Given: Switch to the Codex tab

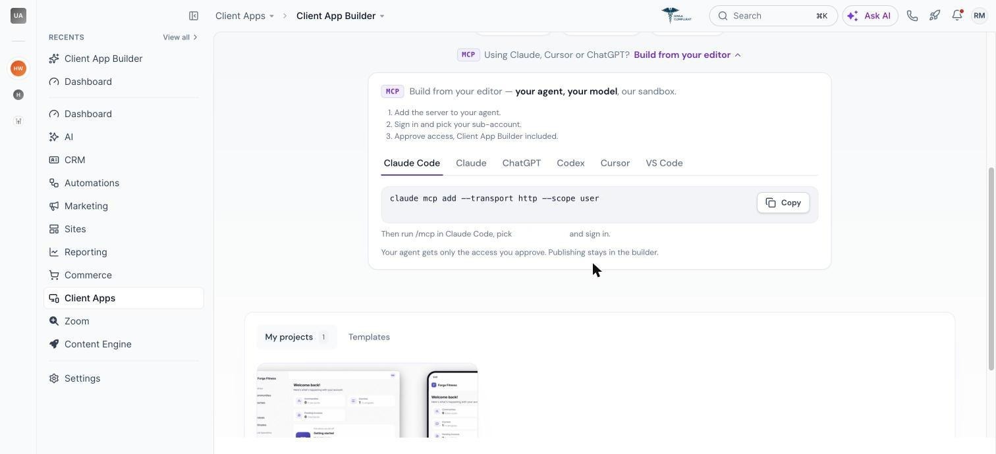Looking at the screenshot, I should 570,163.
